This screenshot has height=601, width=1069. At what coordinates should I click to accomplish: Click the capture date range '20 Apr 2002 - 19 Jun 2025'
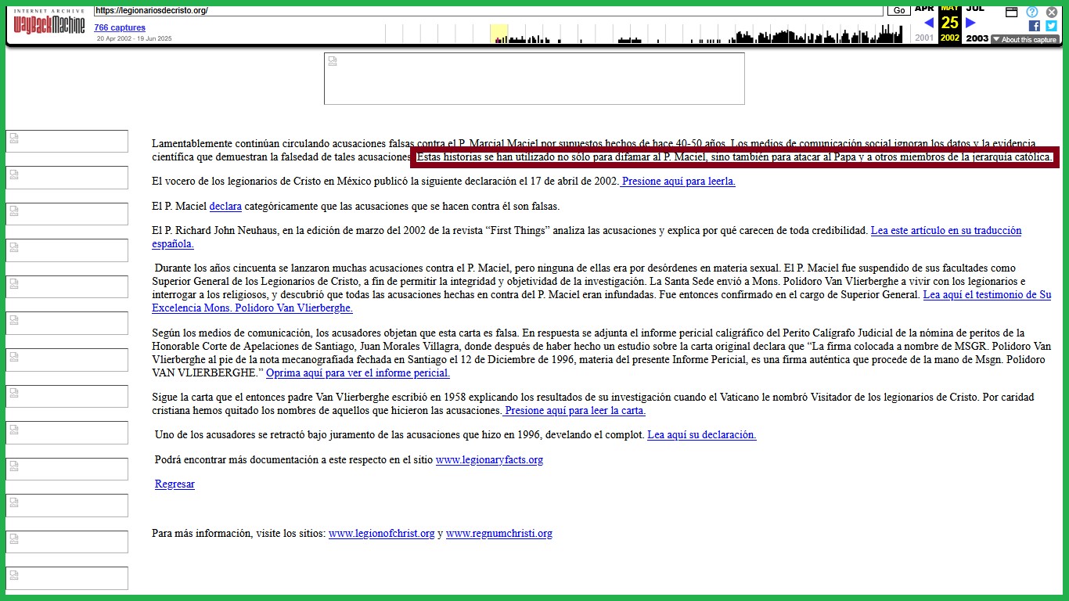[135, 38]
